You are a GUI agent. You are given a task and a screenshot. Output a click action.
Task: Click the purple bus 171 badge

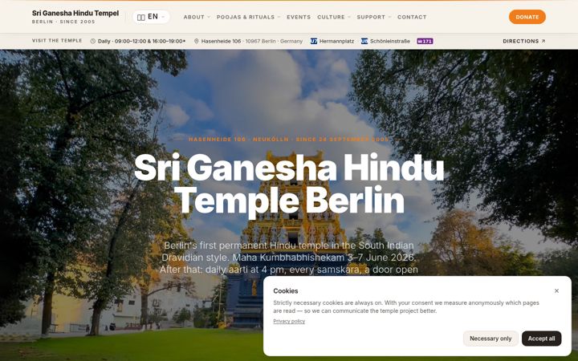[425, 41]
